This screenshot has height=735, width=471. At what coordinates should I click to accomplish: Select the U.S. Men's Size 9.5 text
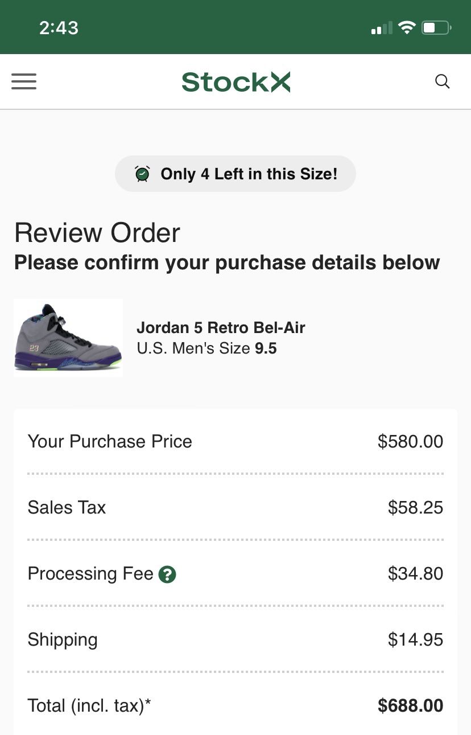pos(206,348)
